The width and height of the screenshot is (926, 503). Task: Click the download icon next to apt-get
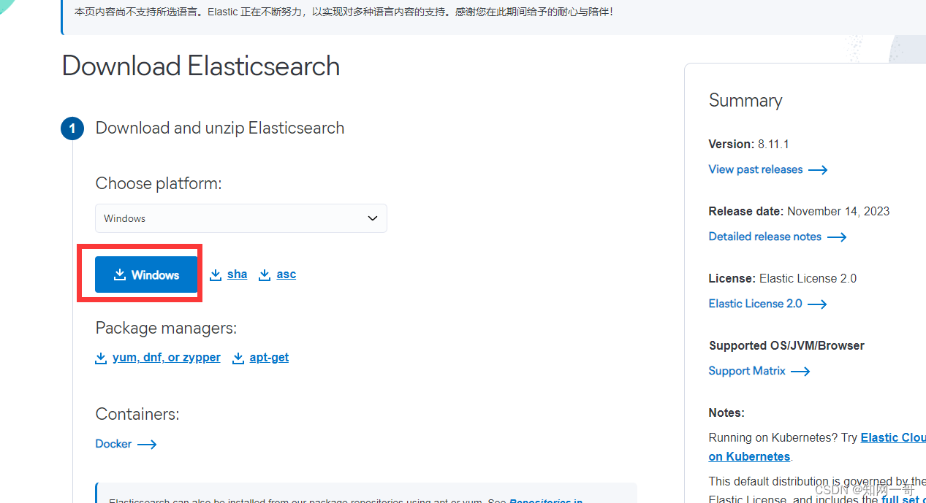coord(238,358)
